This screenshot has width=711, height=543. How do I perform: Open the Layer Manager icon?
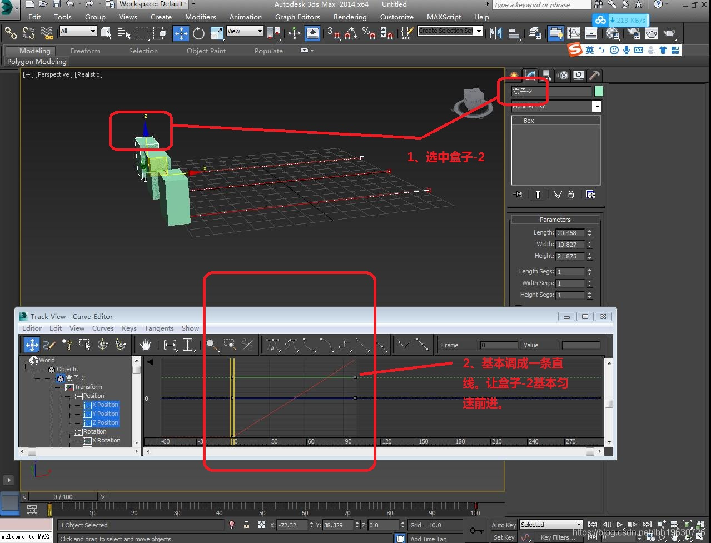535,33
